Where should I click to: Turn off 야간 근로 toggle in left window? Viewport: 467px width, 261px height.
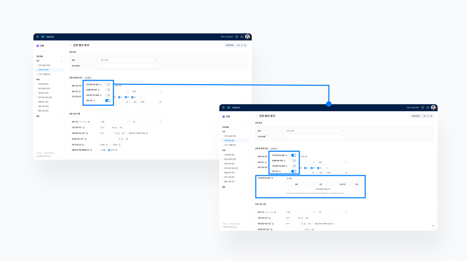tap(108, 100)
